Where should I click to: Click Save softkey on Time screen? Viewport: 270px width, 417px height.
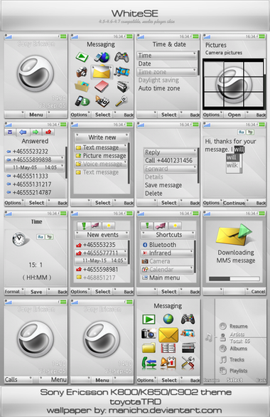coord(36,292)
